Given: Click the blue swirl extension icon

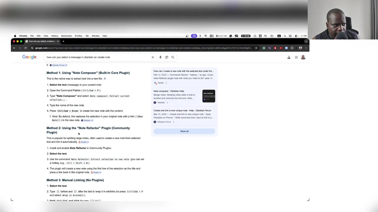Looking at the screenshot, I should pos(269,48).
